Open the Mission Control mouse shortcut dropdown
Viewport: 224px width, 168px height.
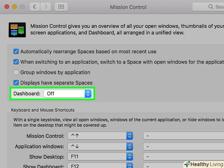184,136
